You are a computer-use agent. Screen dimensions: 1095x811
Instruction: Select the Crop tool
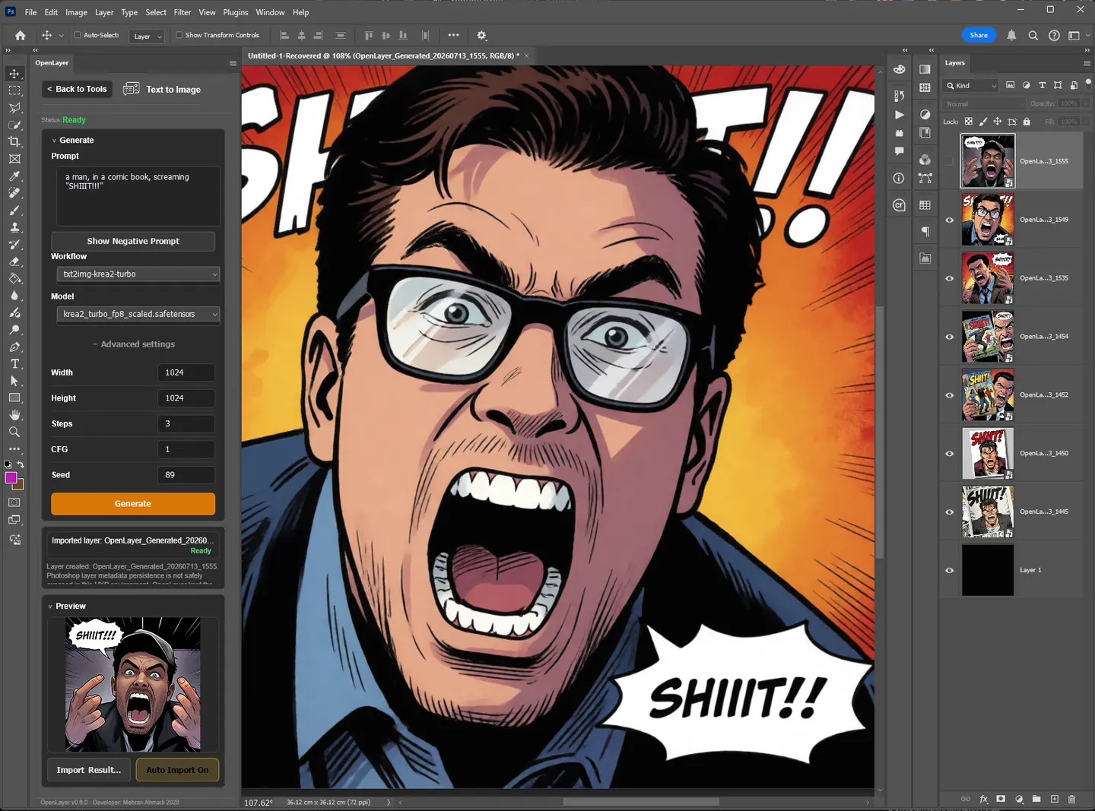point(14,141)
